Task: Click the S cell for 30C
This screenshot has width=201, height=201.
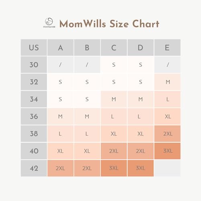Action: click(x=114, y=65)
